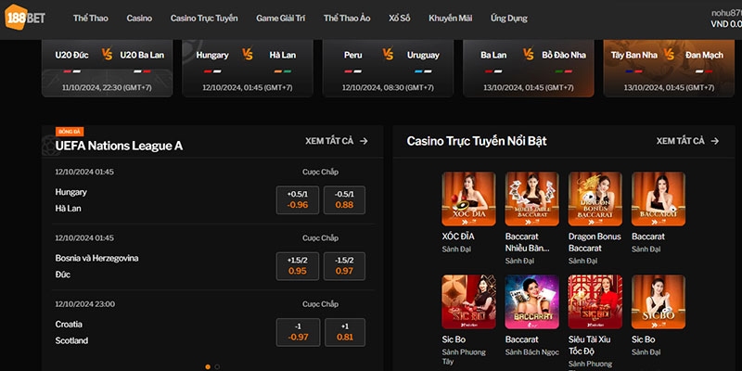Open the Xổ Số menu
Image resolution: width=742 pixels, height=371 pixels.
click(x=400, y=19)
